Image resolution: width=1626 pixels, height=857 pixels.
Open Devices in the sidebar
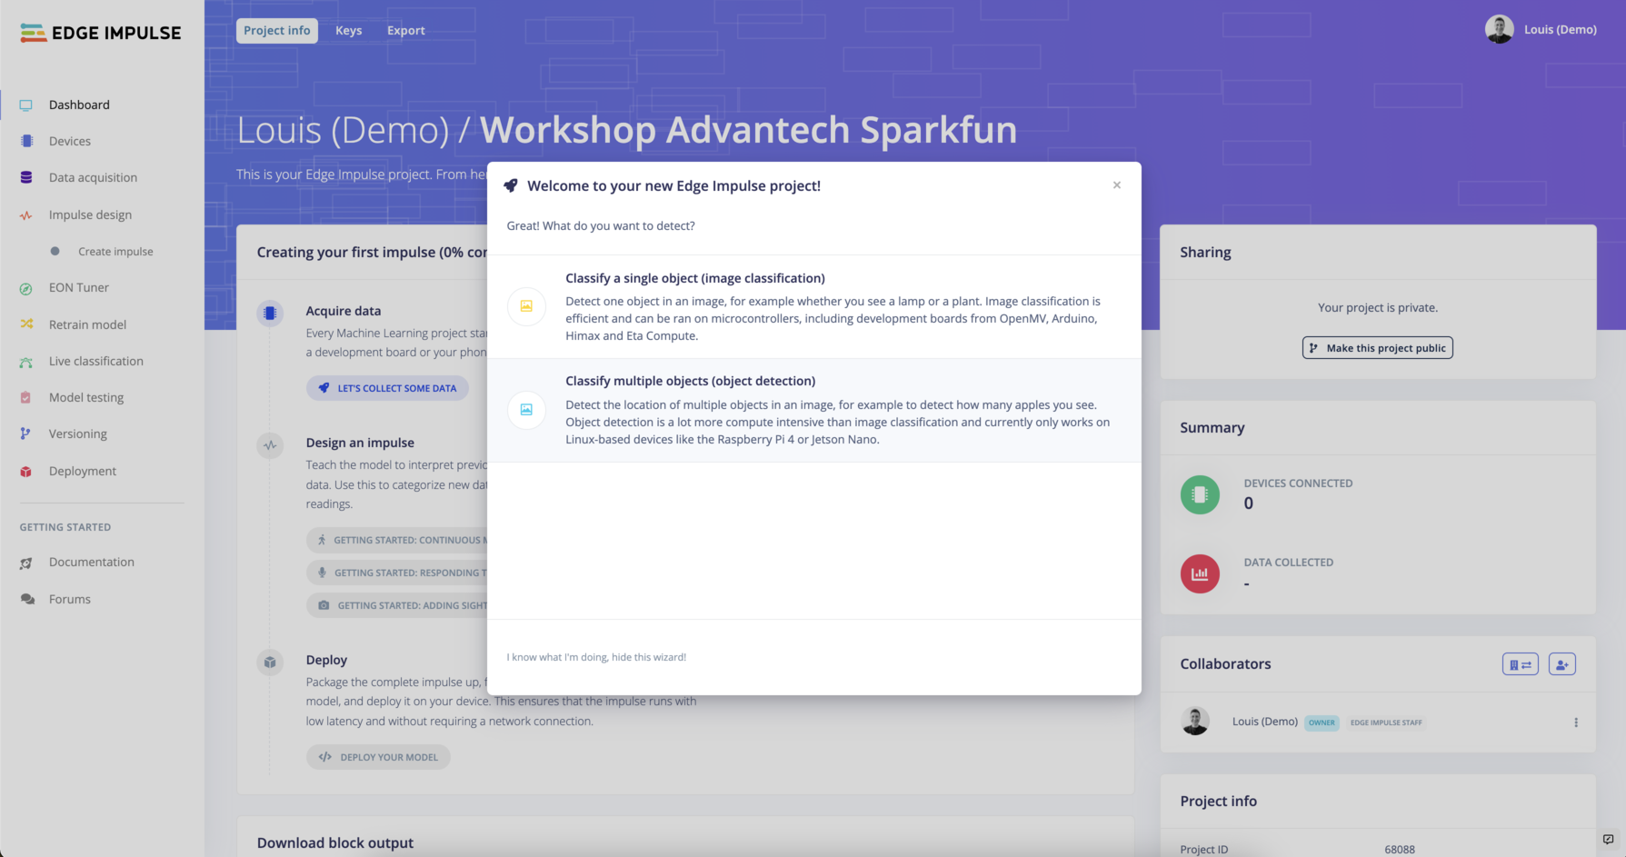point(70,142)
